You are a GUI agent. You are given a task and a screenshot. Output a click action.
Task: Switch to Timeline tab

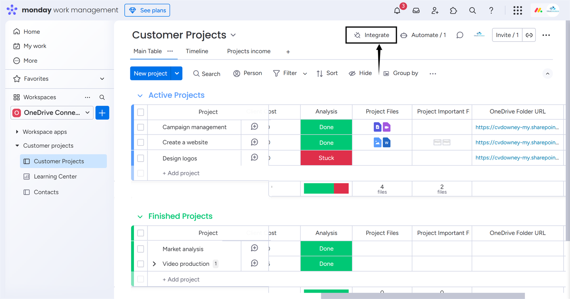[197, 51]
